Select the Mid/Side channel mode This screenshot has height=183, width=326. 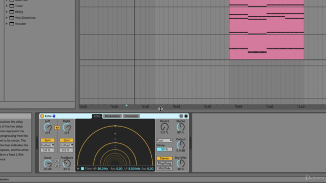[164, 168]
